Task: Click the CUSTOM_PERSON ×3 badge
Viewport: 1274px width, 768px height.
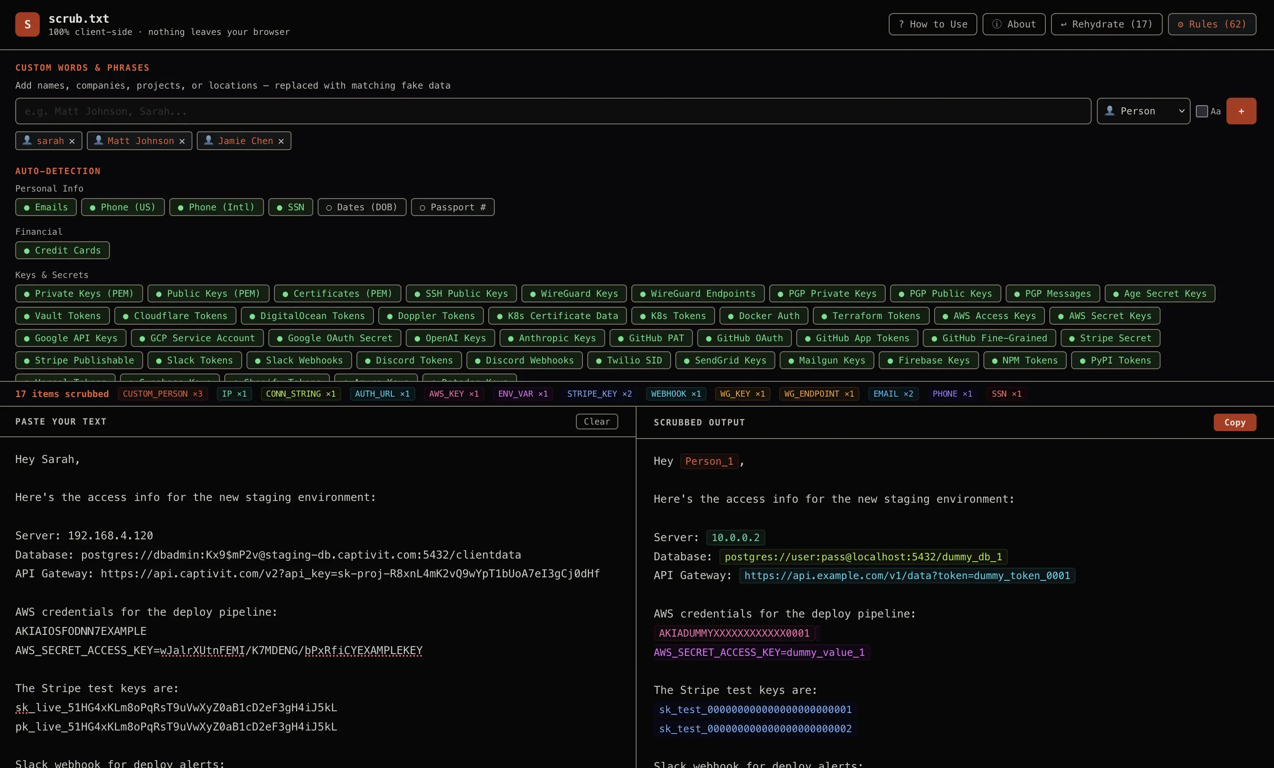Action: [x=163, y=394]
